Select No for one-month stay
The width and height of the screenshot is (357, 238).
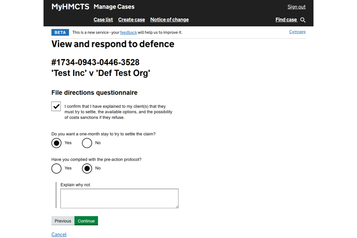pos(87,143)
